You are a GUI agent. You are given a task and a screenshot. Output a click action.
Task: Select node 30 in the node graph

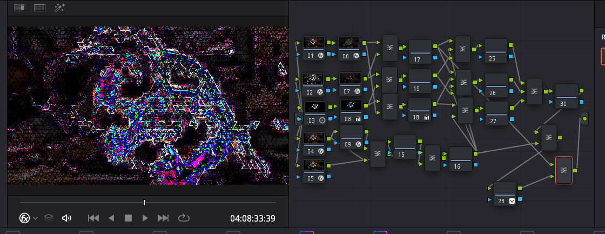[x=566, y=96]
